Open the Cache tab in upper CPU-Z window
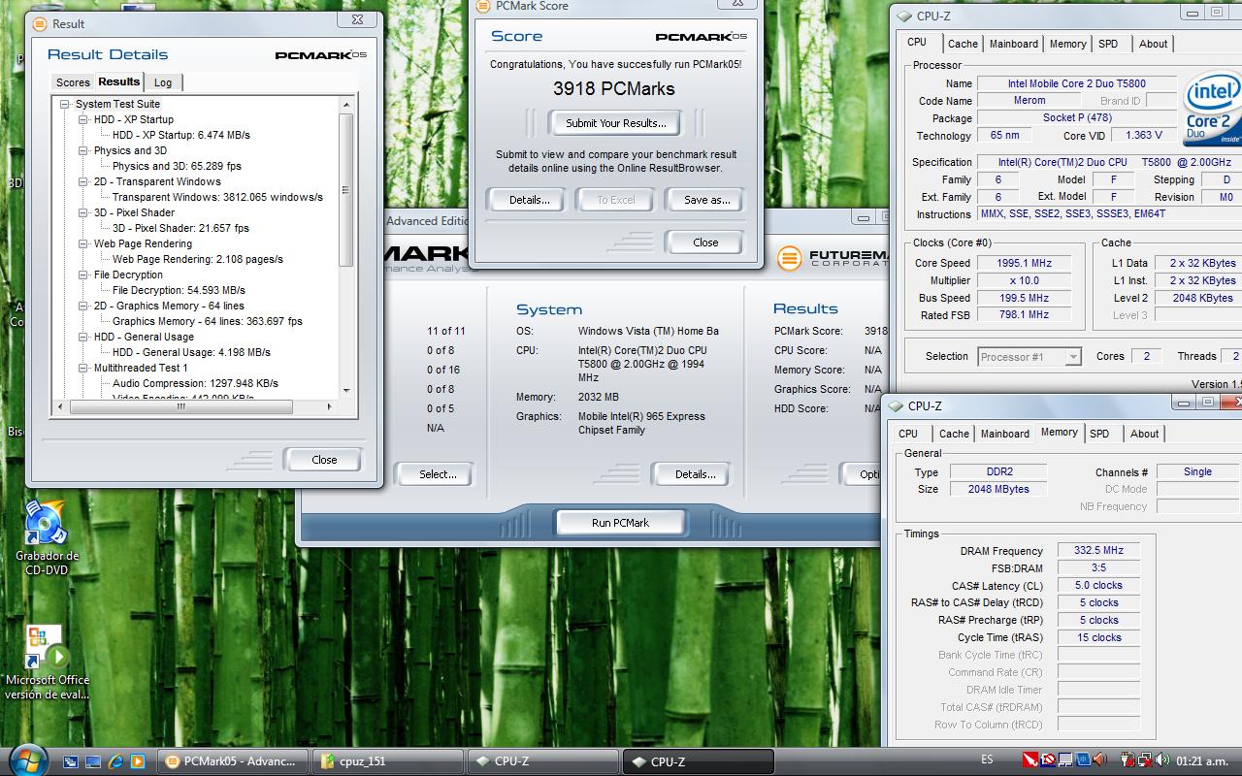 coord(963,44)
